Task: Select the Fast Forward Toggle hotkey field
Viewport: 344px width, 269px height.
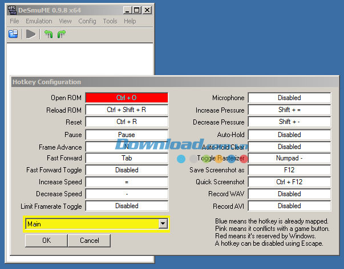Action: pyautogui.click(x=127, y=170)
